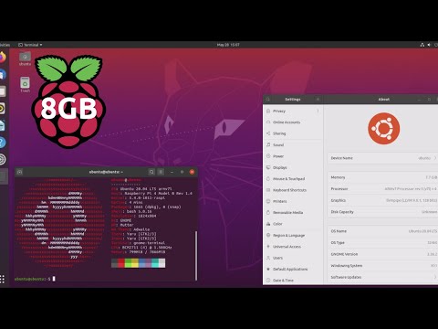This screenshot has height=329, width=438.
Task: Select the Terminal icon in the dock
Action: (x=3, y=176)
